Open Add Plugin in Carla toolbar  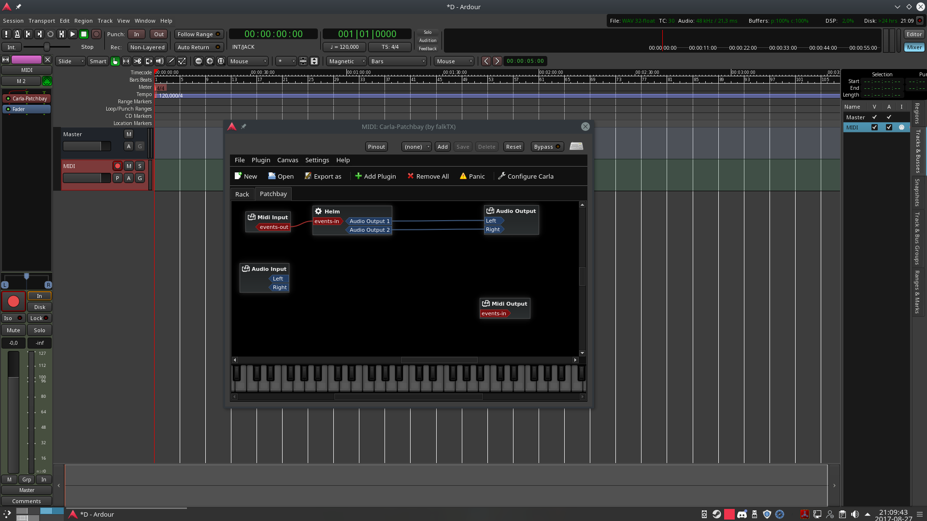coord(375,176)
